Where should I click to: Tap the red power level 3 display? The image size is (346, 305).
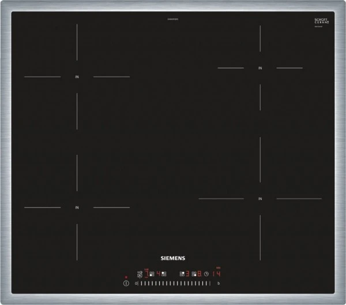point(187,274)
